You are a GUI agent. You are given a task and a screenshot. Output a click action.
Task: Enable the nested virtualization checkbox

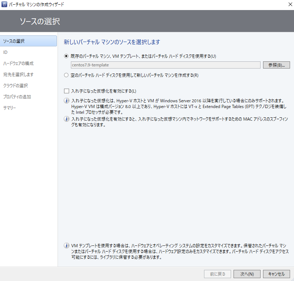pos(67,91)
